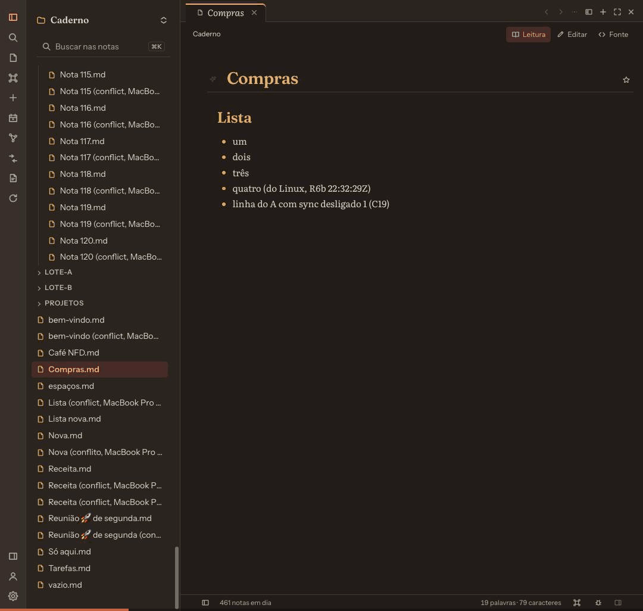Click the ⌘K shortcut badge
Screen dimensions: 643x611
click(156, 46)
